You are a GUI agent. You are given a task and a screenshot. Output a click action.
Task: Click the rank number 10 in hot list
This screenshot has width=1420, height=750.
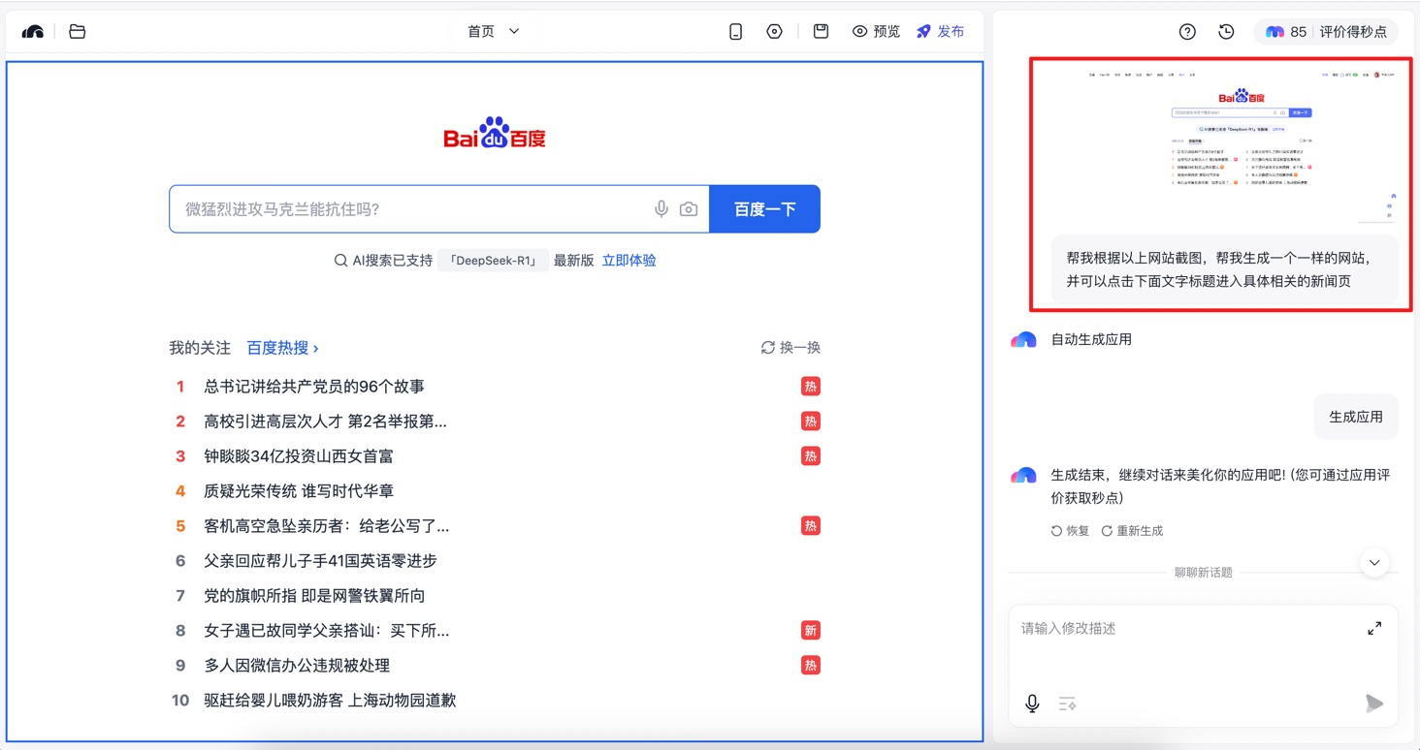click(180, 701)
